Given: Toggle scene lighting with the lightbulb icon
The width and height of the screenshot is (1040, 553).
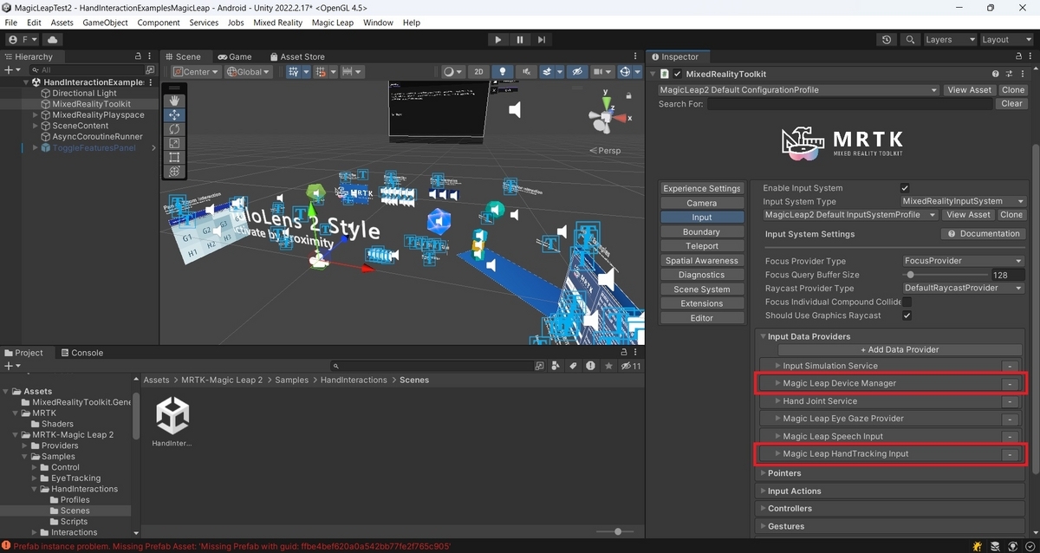Looking at the screenshot, I should coord(502,72).
